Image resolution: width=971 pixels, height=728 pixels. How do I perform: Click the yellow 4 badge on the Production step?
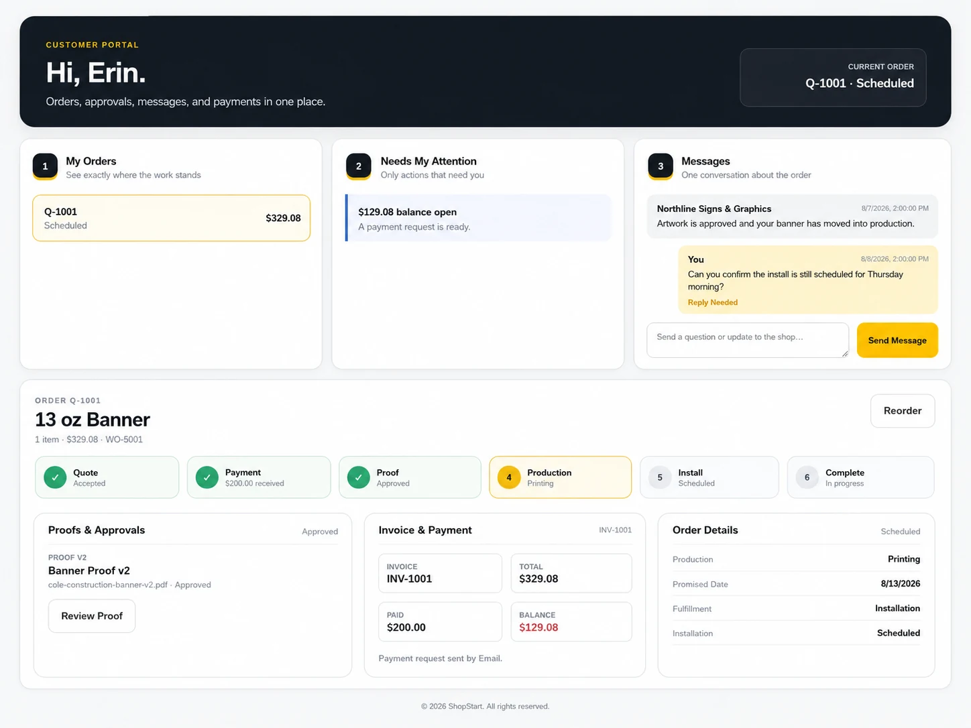(x=509, y=477)
